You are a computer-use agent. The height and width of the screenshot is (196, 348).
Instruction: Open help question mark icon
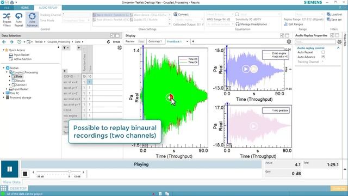tap(340, 8)
